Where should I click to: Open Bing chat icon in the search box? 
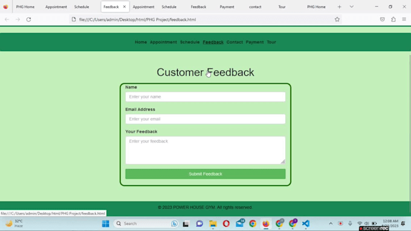[174, 224]
